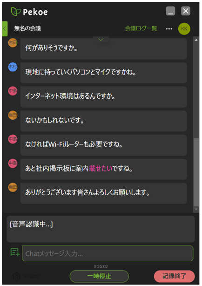The height and width of the screenshot is (286, 202).
Task: Click the Pekoe leaf logo icon
Action: coord(16,12)
